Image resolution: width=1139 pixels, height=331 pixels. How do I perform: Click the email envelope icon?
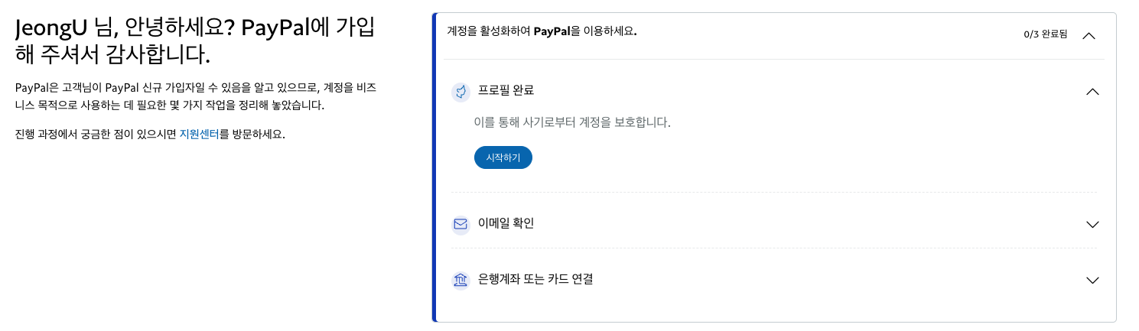tap(460, 224)
